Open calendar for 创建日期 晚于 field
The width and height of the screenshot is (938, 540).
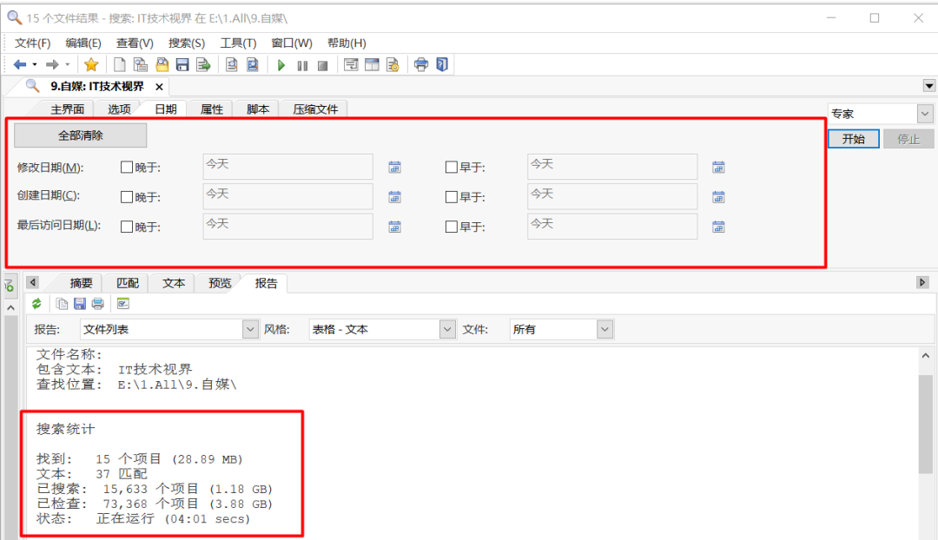[395, 197]
